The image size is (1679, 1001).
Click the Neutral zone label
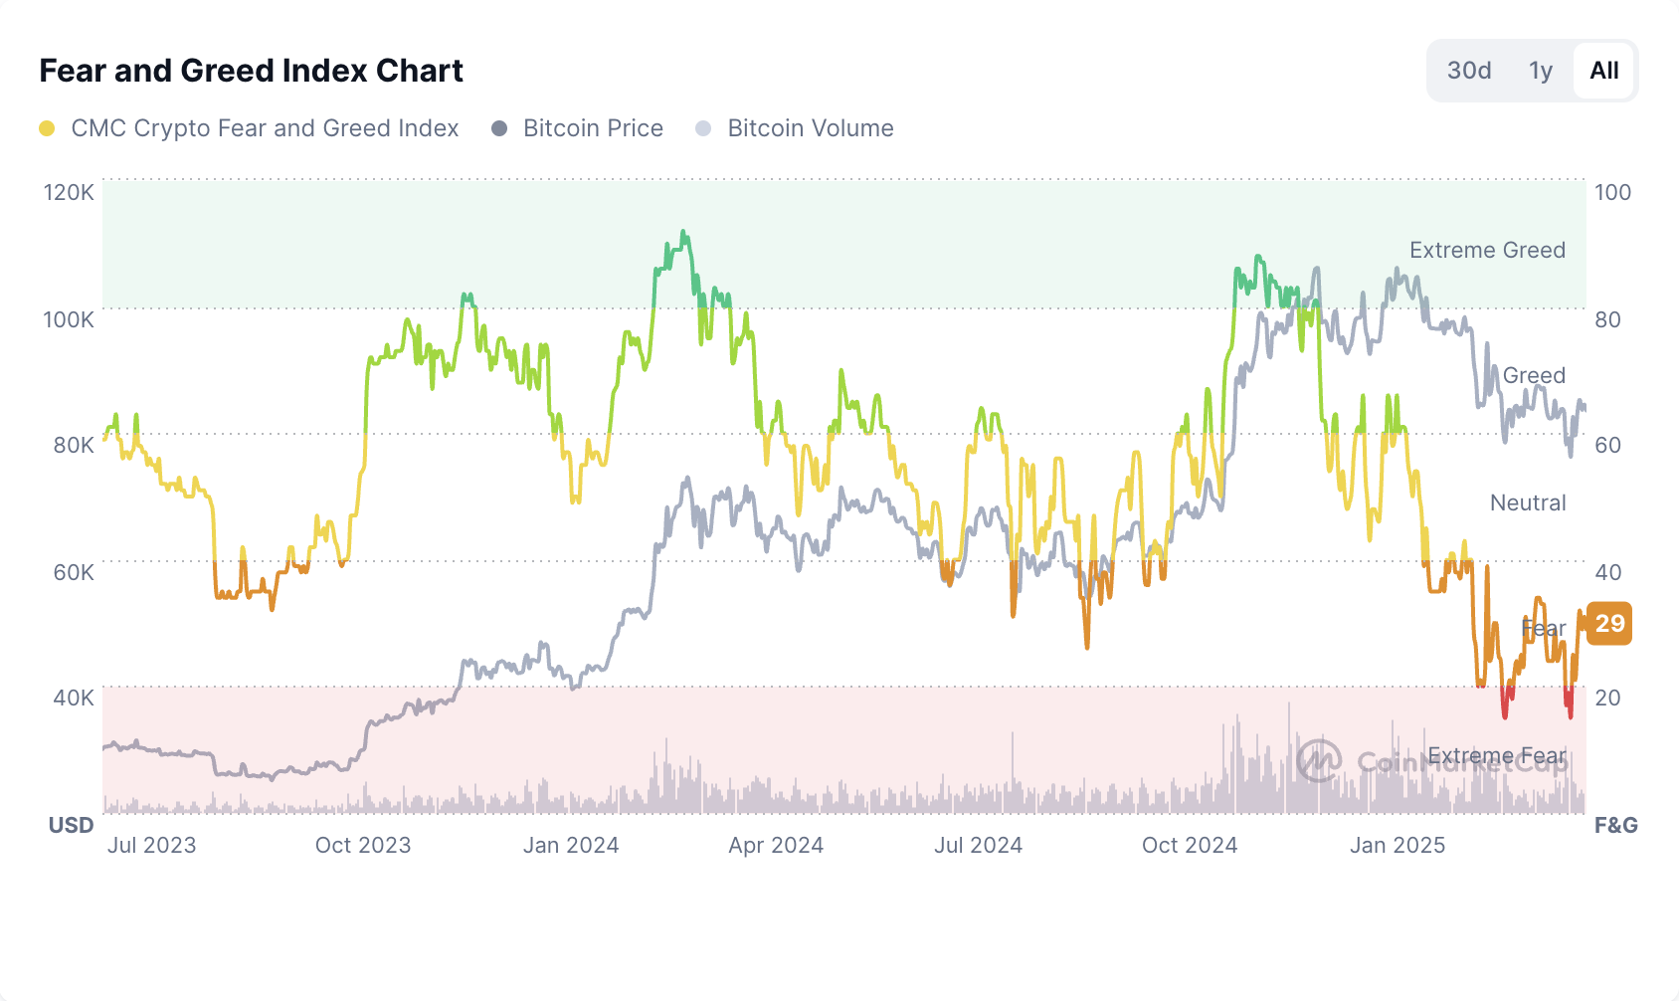pos(1528,502)
